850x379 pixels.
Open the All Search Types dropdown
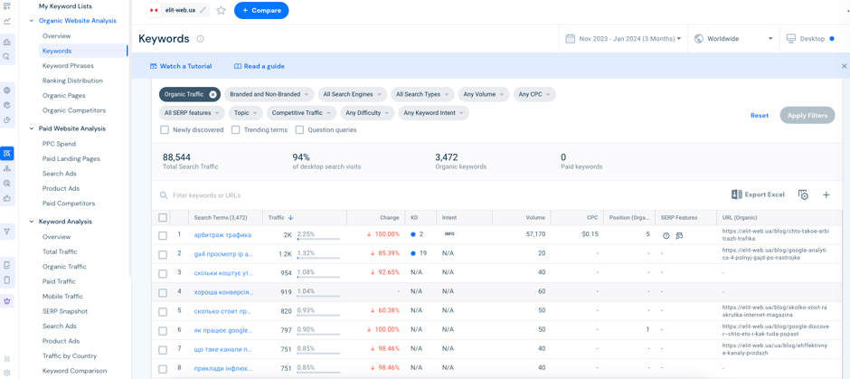click(x=422, y=94)
